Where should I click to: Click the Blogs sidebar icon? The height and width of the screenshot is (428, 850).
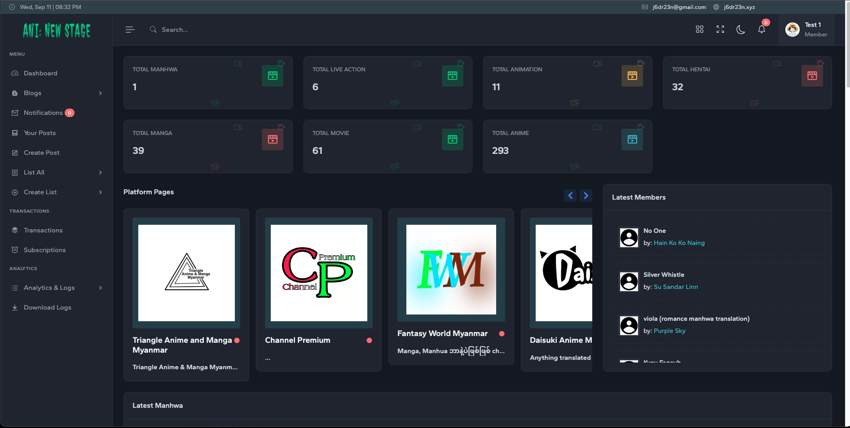point(15,93)
